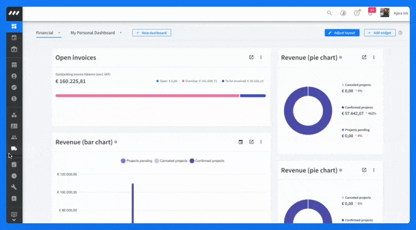Image resolution: width=416 pixels, height=230 pixels.
Task: Open the wrench maintenance icon in sidebar
Action: click(14, 187)
